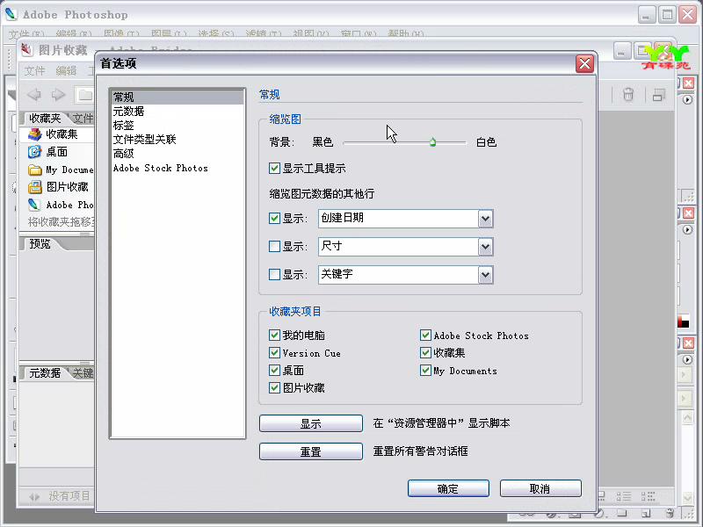
Task: Toggle the Adobe Stock Photos checkbox
Action: [425, 336]
